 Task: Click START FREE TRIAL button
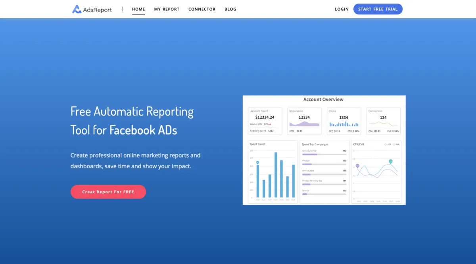click(x=378, y=9)
